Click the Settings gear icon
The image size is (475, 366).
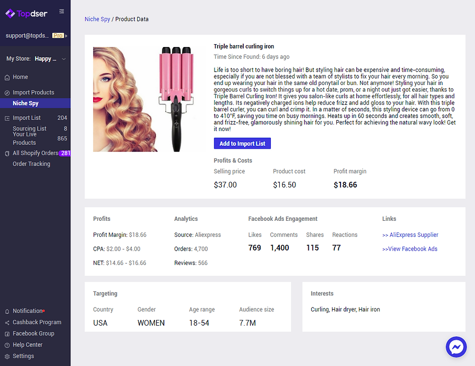point(7,357)
